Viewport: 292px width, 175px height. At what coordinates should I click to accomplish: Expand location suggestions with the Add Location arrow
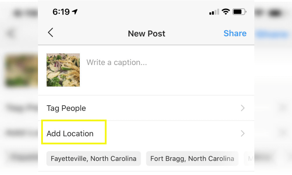coord(243,133)
